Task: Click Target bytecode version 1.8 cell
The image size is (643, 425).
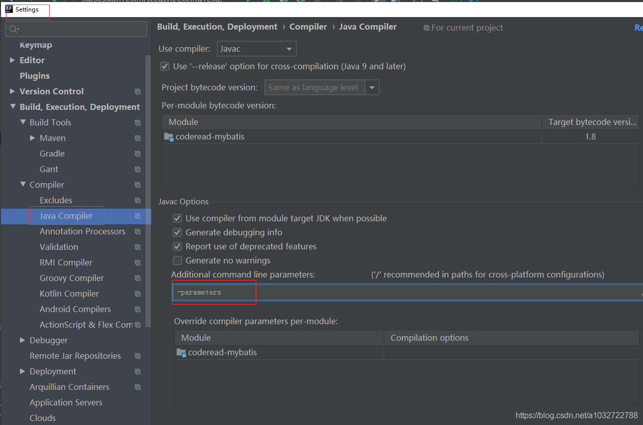Action: [590, 136]
